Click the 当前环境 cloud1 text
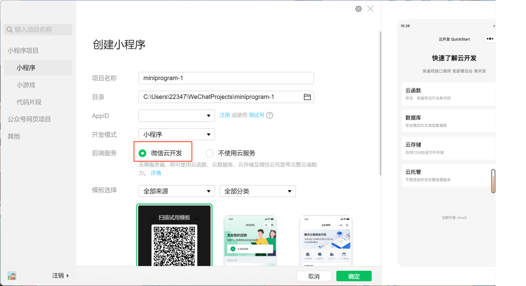 pos(454,218)
